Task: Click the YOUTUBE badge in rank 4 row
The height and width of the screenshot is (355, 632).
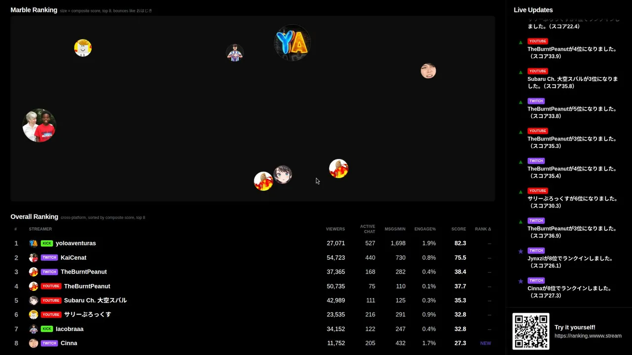Action: (x=51, y=286)
